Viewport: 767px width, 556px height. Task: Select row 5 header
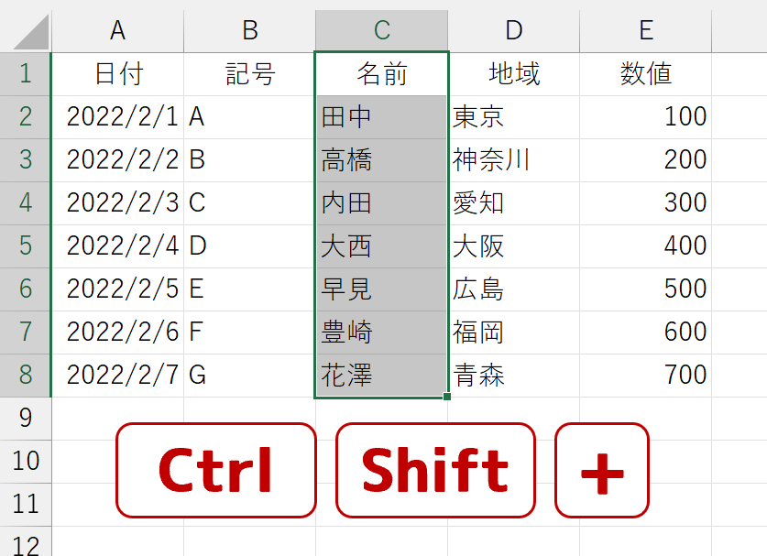click(26, 246)
